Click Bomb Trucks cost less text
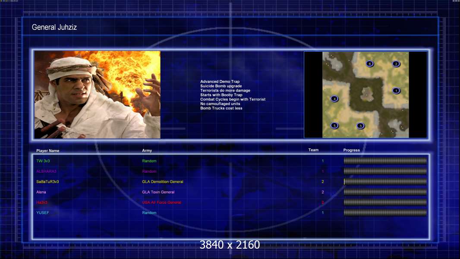 221,108
